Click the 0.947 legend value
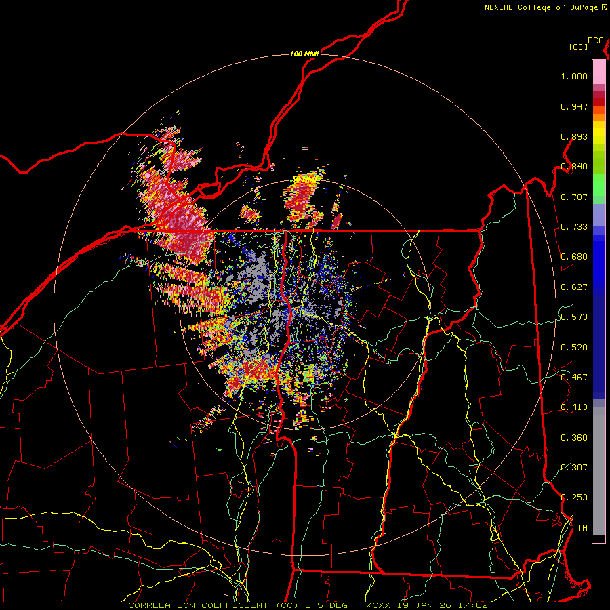610x610 pixels. [x=574, y=106]
